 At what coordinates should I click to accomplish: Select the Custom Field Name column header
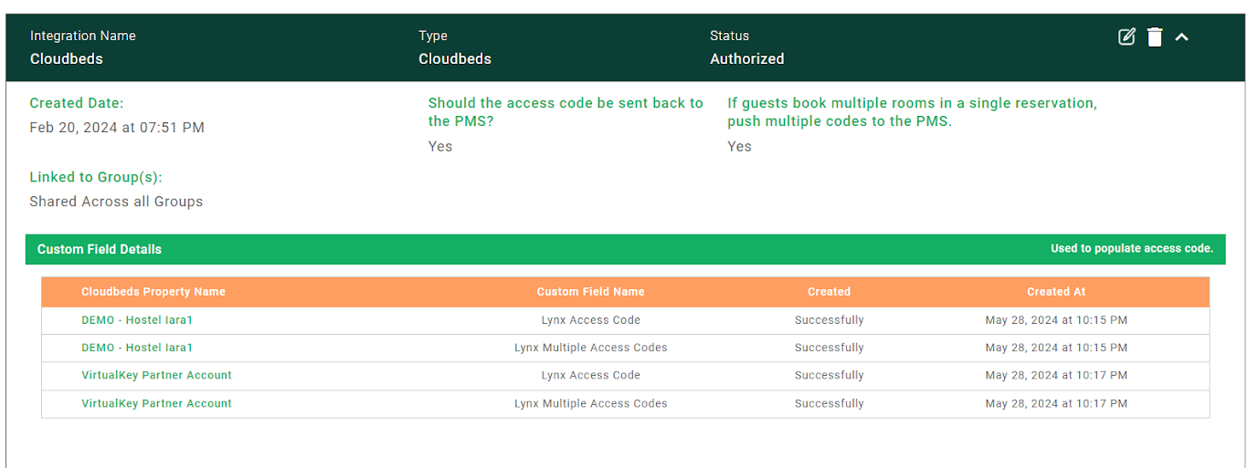coord(590,292)
